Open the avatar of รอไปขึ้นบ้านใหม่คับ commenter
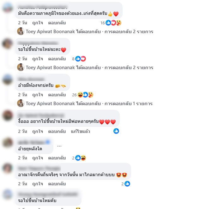Viewport: 205px width, 209px height. tap(8, 194)
